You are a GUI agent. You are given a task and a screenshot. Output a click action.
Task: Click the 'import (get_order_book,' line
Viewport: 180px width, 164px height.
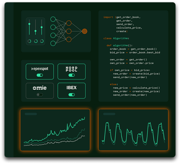122,17
